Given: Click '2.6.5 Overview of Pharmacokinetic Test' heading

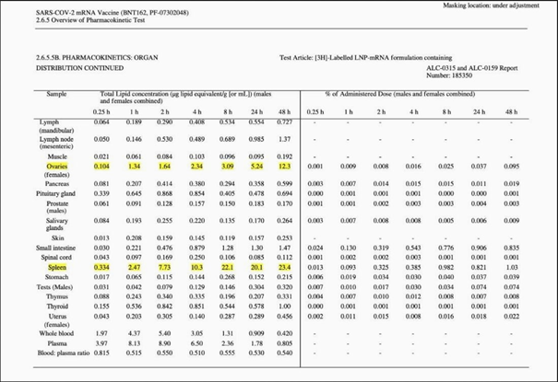Looking at the screenshot, I should [90, 20].
